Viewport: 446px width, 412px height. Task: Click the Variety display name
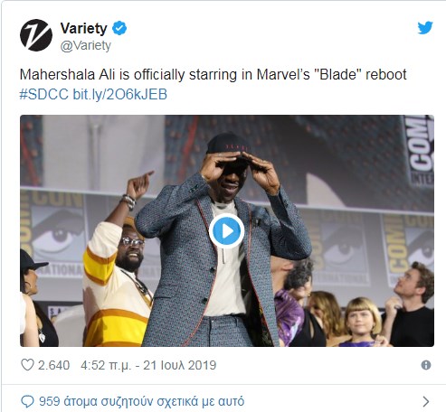(x=83, y=28)
